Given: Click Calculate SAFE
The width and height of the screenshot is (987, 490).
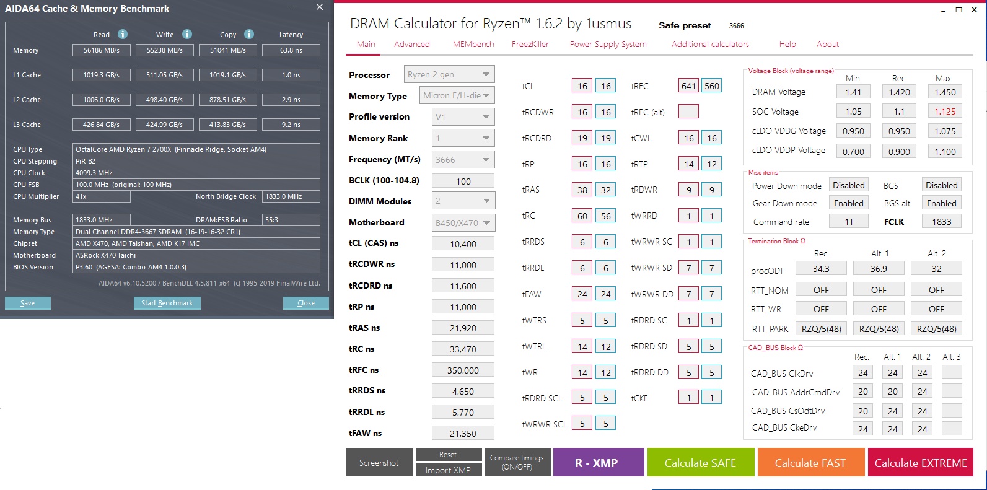Looking at the screenshot, I should 701,463.
